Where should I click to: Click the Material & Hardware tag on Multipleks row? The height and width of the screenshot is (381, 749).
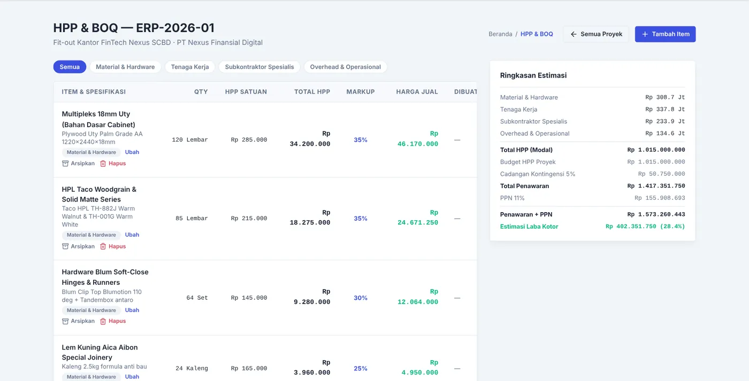[91, 152]
